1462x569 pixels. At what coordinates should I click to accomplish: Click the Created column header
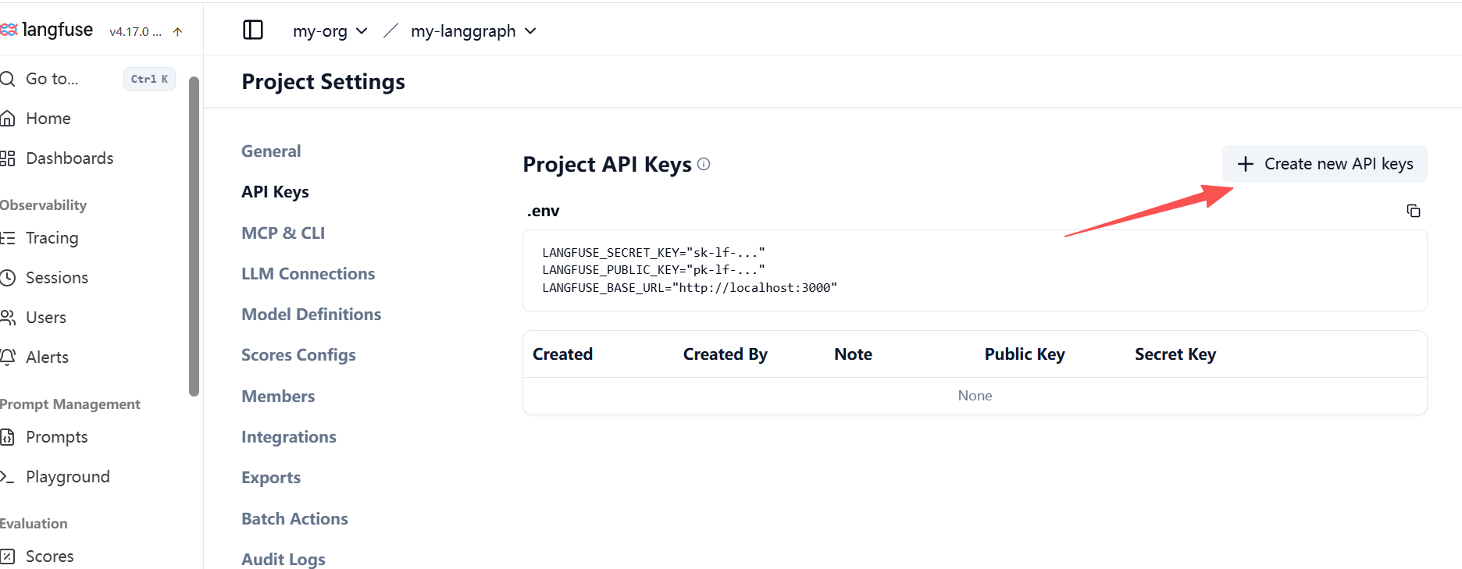point(562,354)
